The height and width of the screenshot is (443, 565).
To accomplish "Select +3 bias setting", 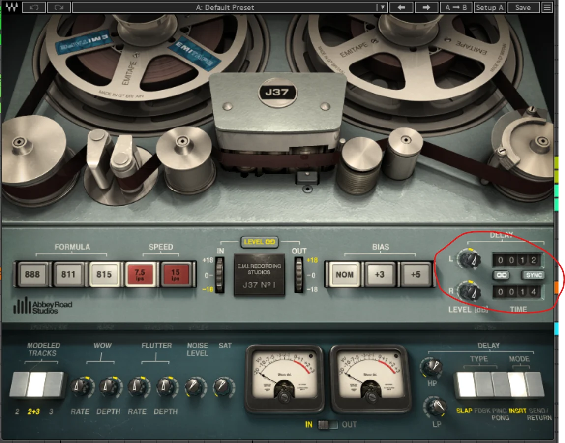I will pyautogui.click(x=380, y=274).
